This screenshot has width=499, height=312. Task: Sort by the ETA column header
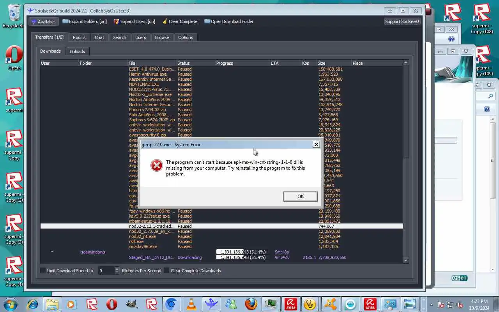click(x=285, y=63)
